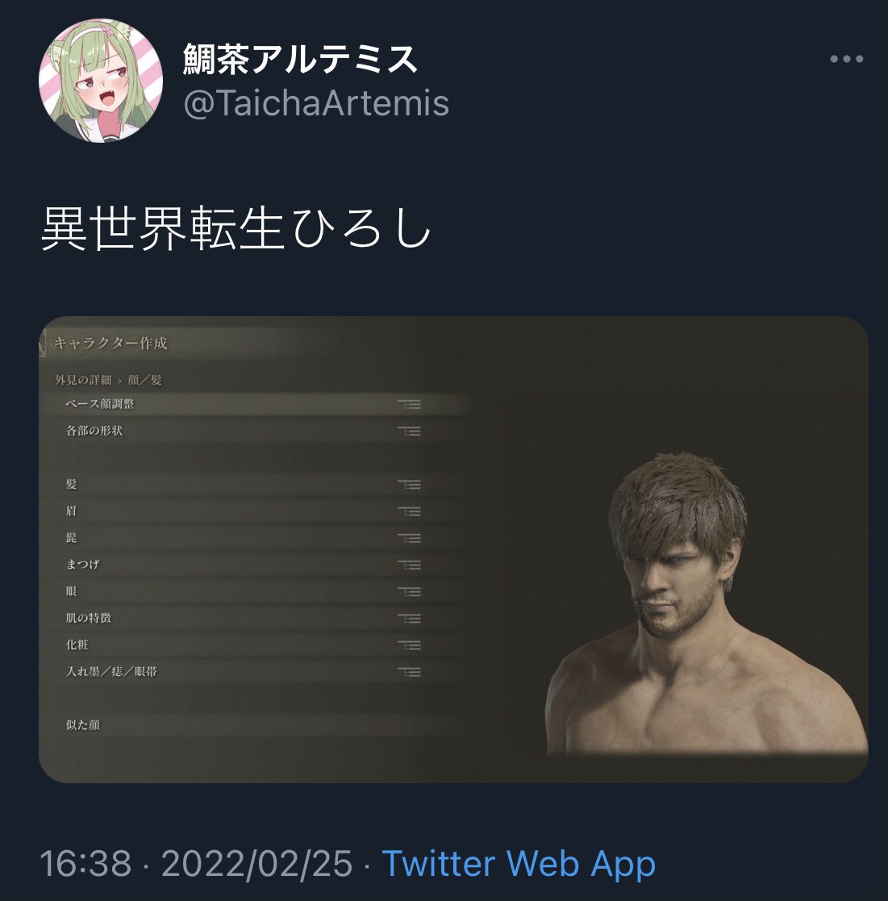Open submenu icon beside 眉
The width and height of the screenshot is (888, 901).
tap(410, 511)
